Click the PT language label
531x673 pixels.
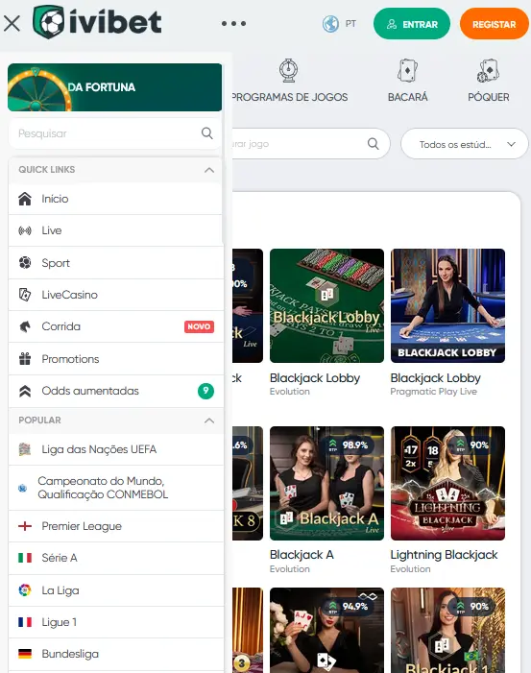tap(350, 24)
